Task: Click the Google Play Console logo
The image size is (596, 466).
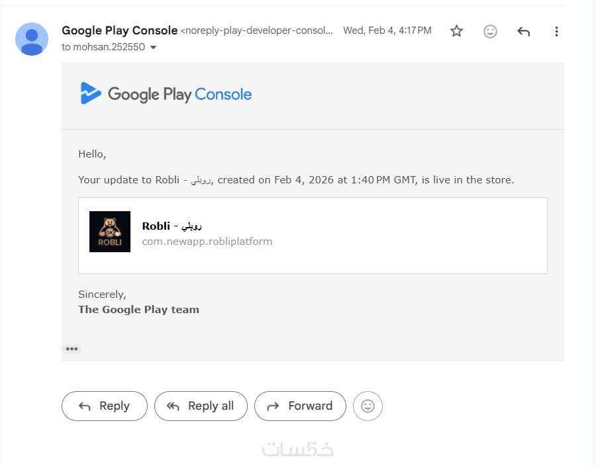Action: pyautogui.click(x=166, y=94)
